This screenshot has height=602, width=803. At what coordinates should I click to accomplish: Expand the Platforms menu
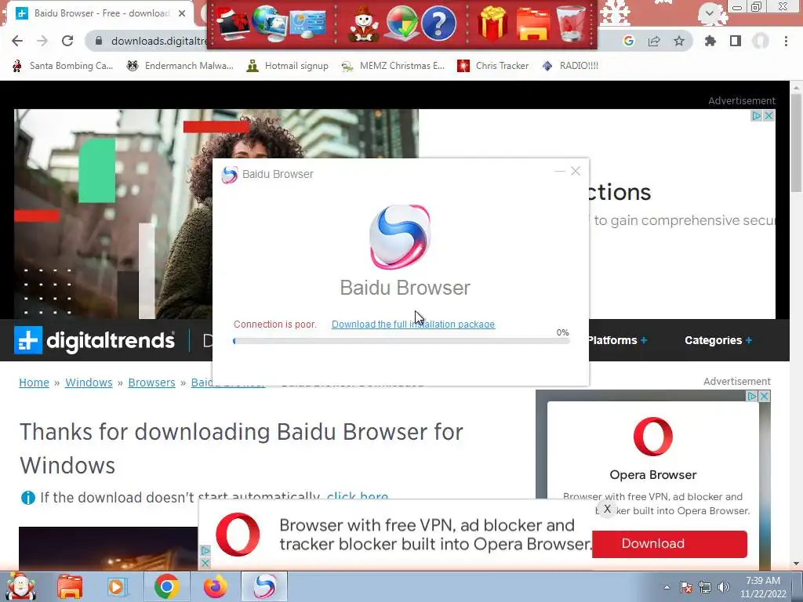[617, 340]
